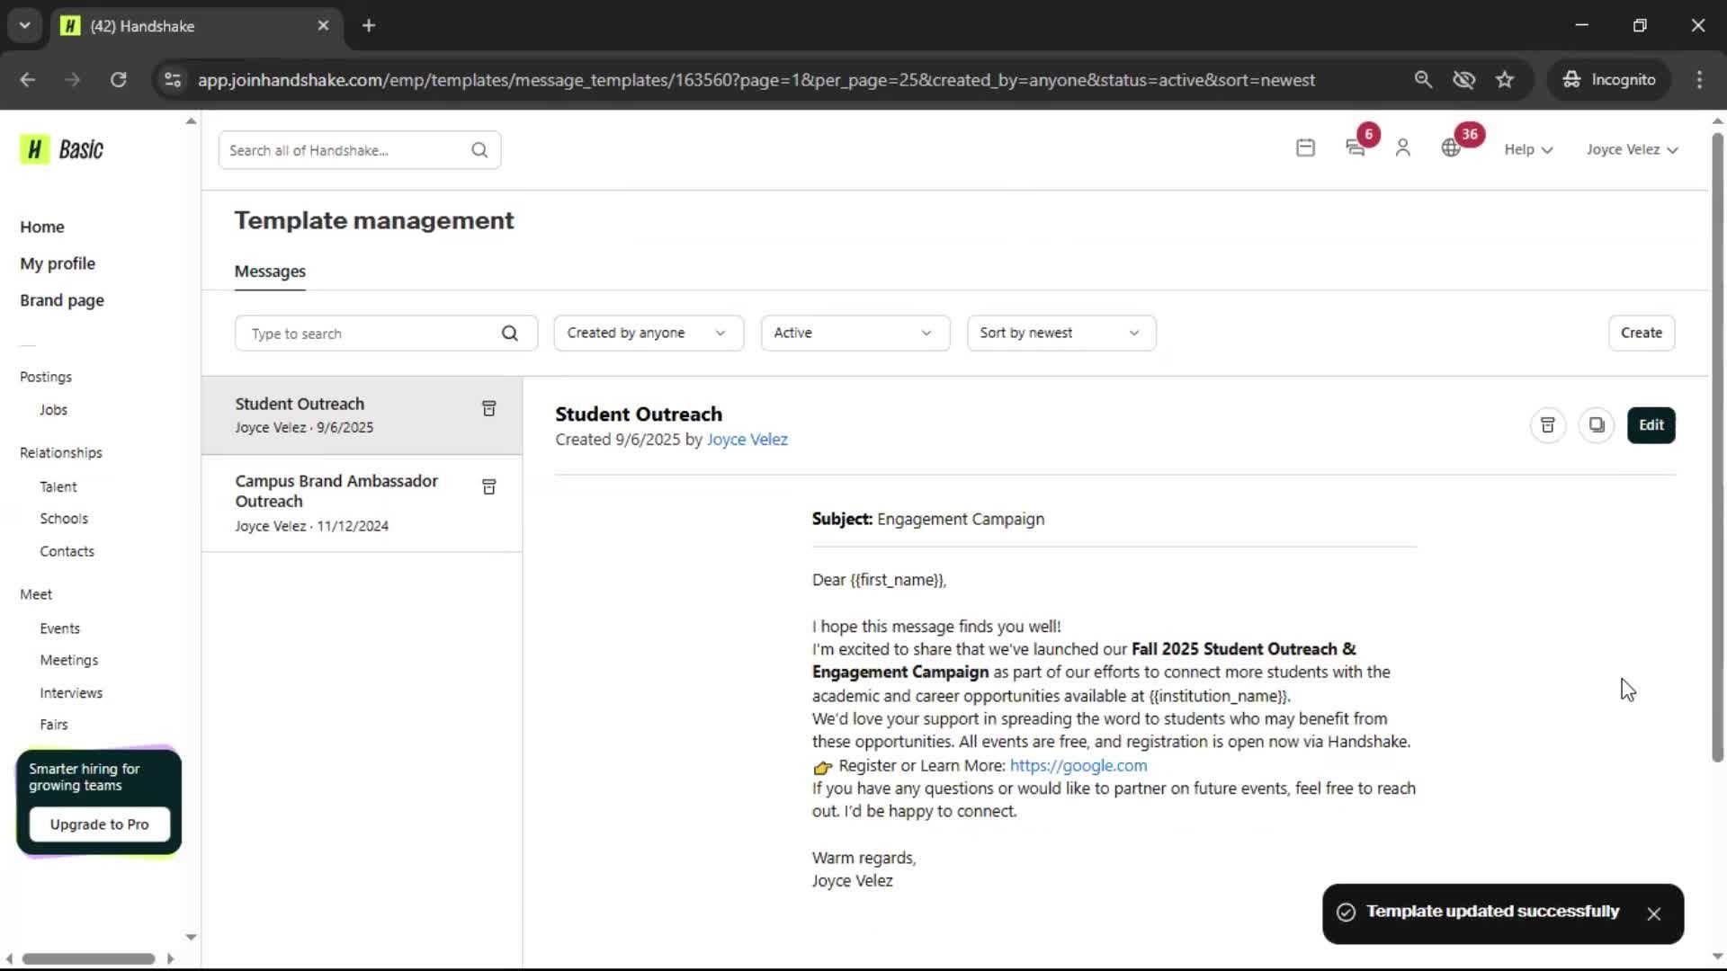Click the browser address bar URL

coord(756,80)
